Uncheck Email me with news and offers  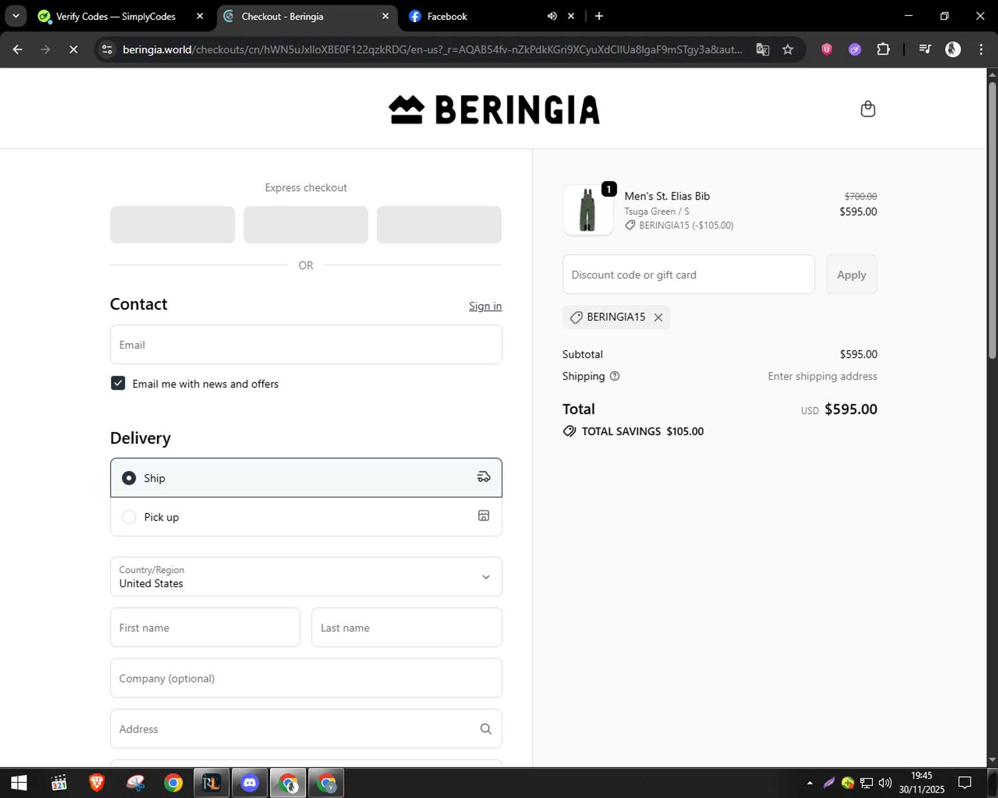118,383
